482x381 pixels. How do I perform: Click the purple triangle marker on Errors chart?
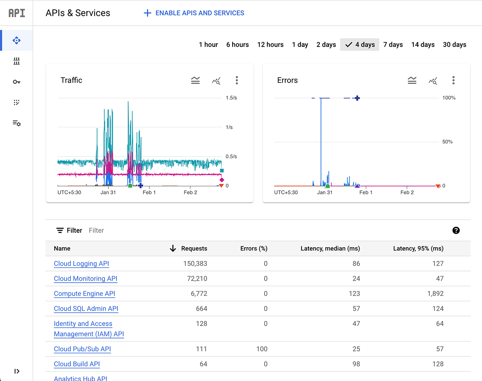357,185
